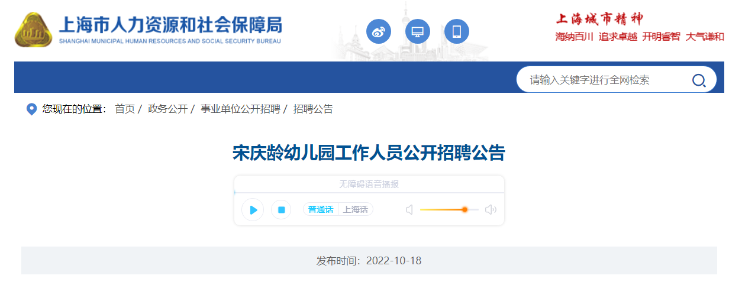Click the 无障碍语音播报 label

point(369,184)
